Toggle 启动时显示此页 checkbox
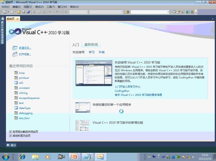 pos(10,136)
